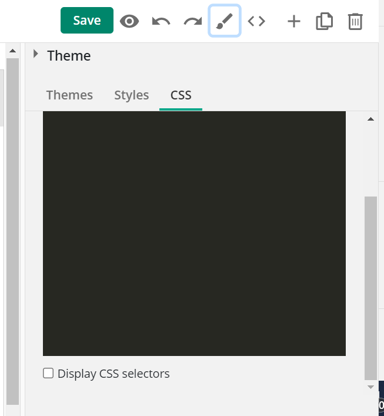Duplicate using the copy icon

(x=325, y=21)
